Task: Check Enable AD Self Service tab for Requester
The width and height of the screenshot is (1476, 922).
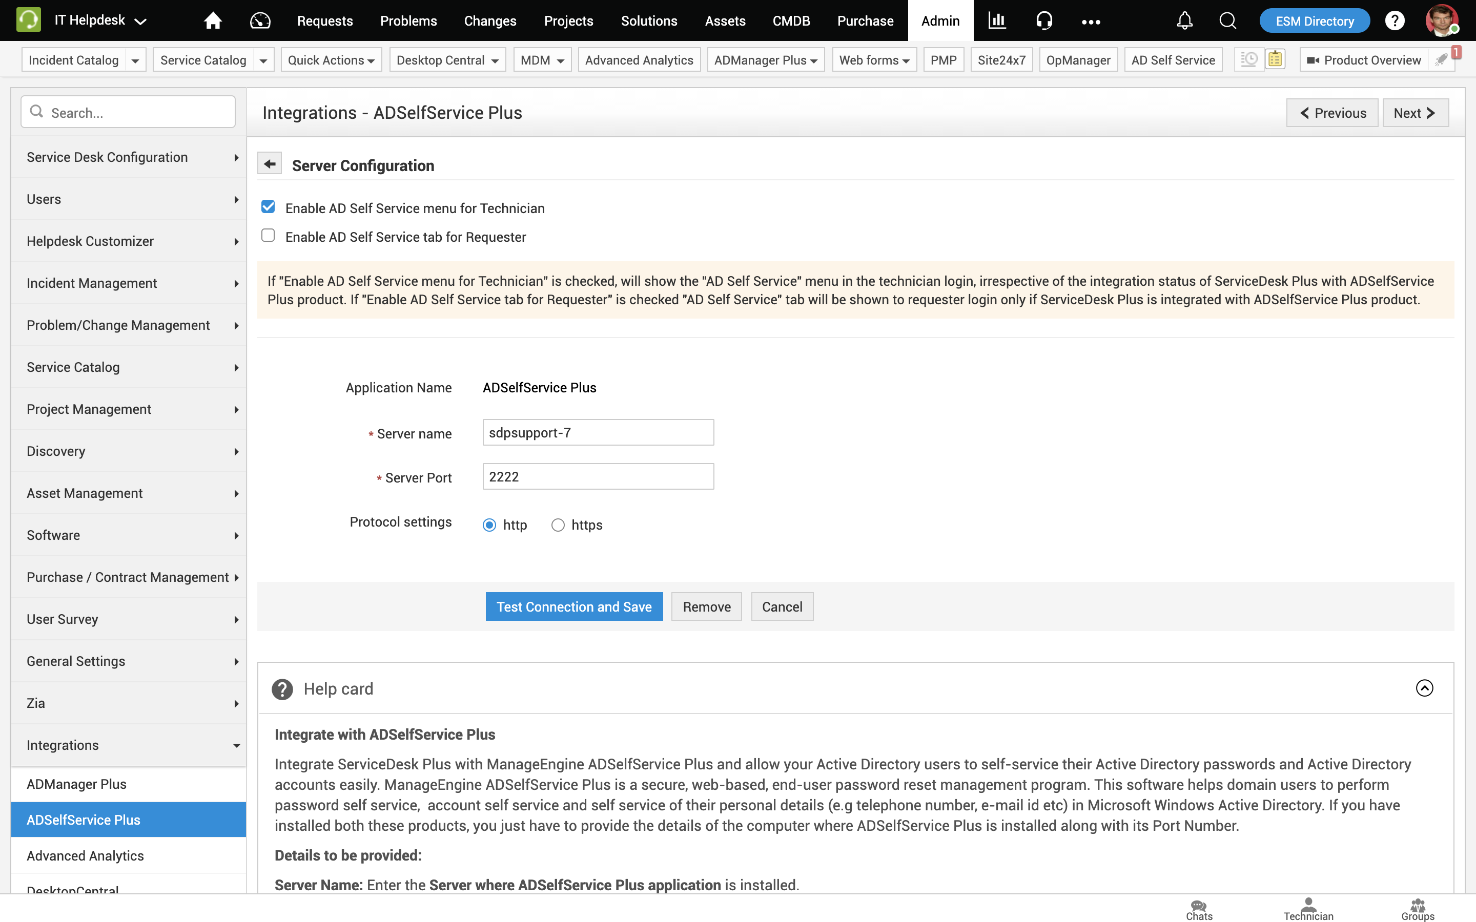Action: coord(269,236)
